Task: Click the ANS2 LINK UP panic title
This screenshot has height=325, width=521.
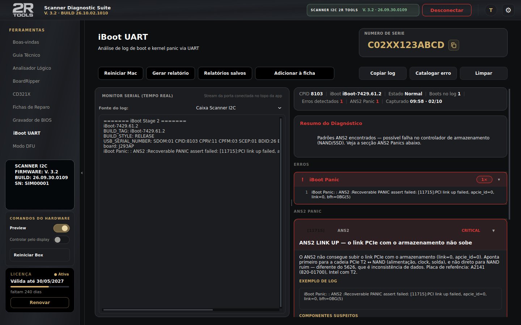Action: tap(385, 243)
